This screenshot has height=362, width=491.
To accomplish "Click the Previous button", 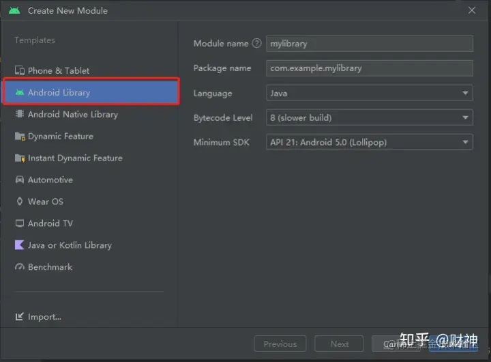I will [280, 344].
